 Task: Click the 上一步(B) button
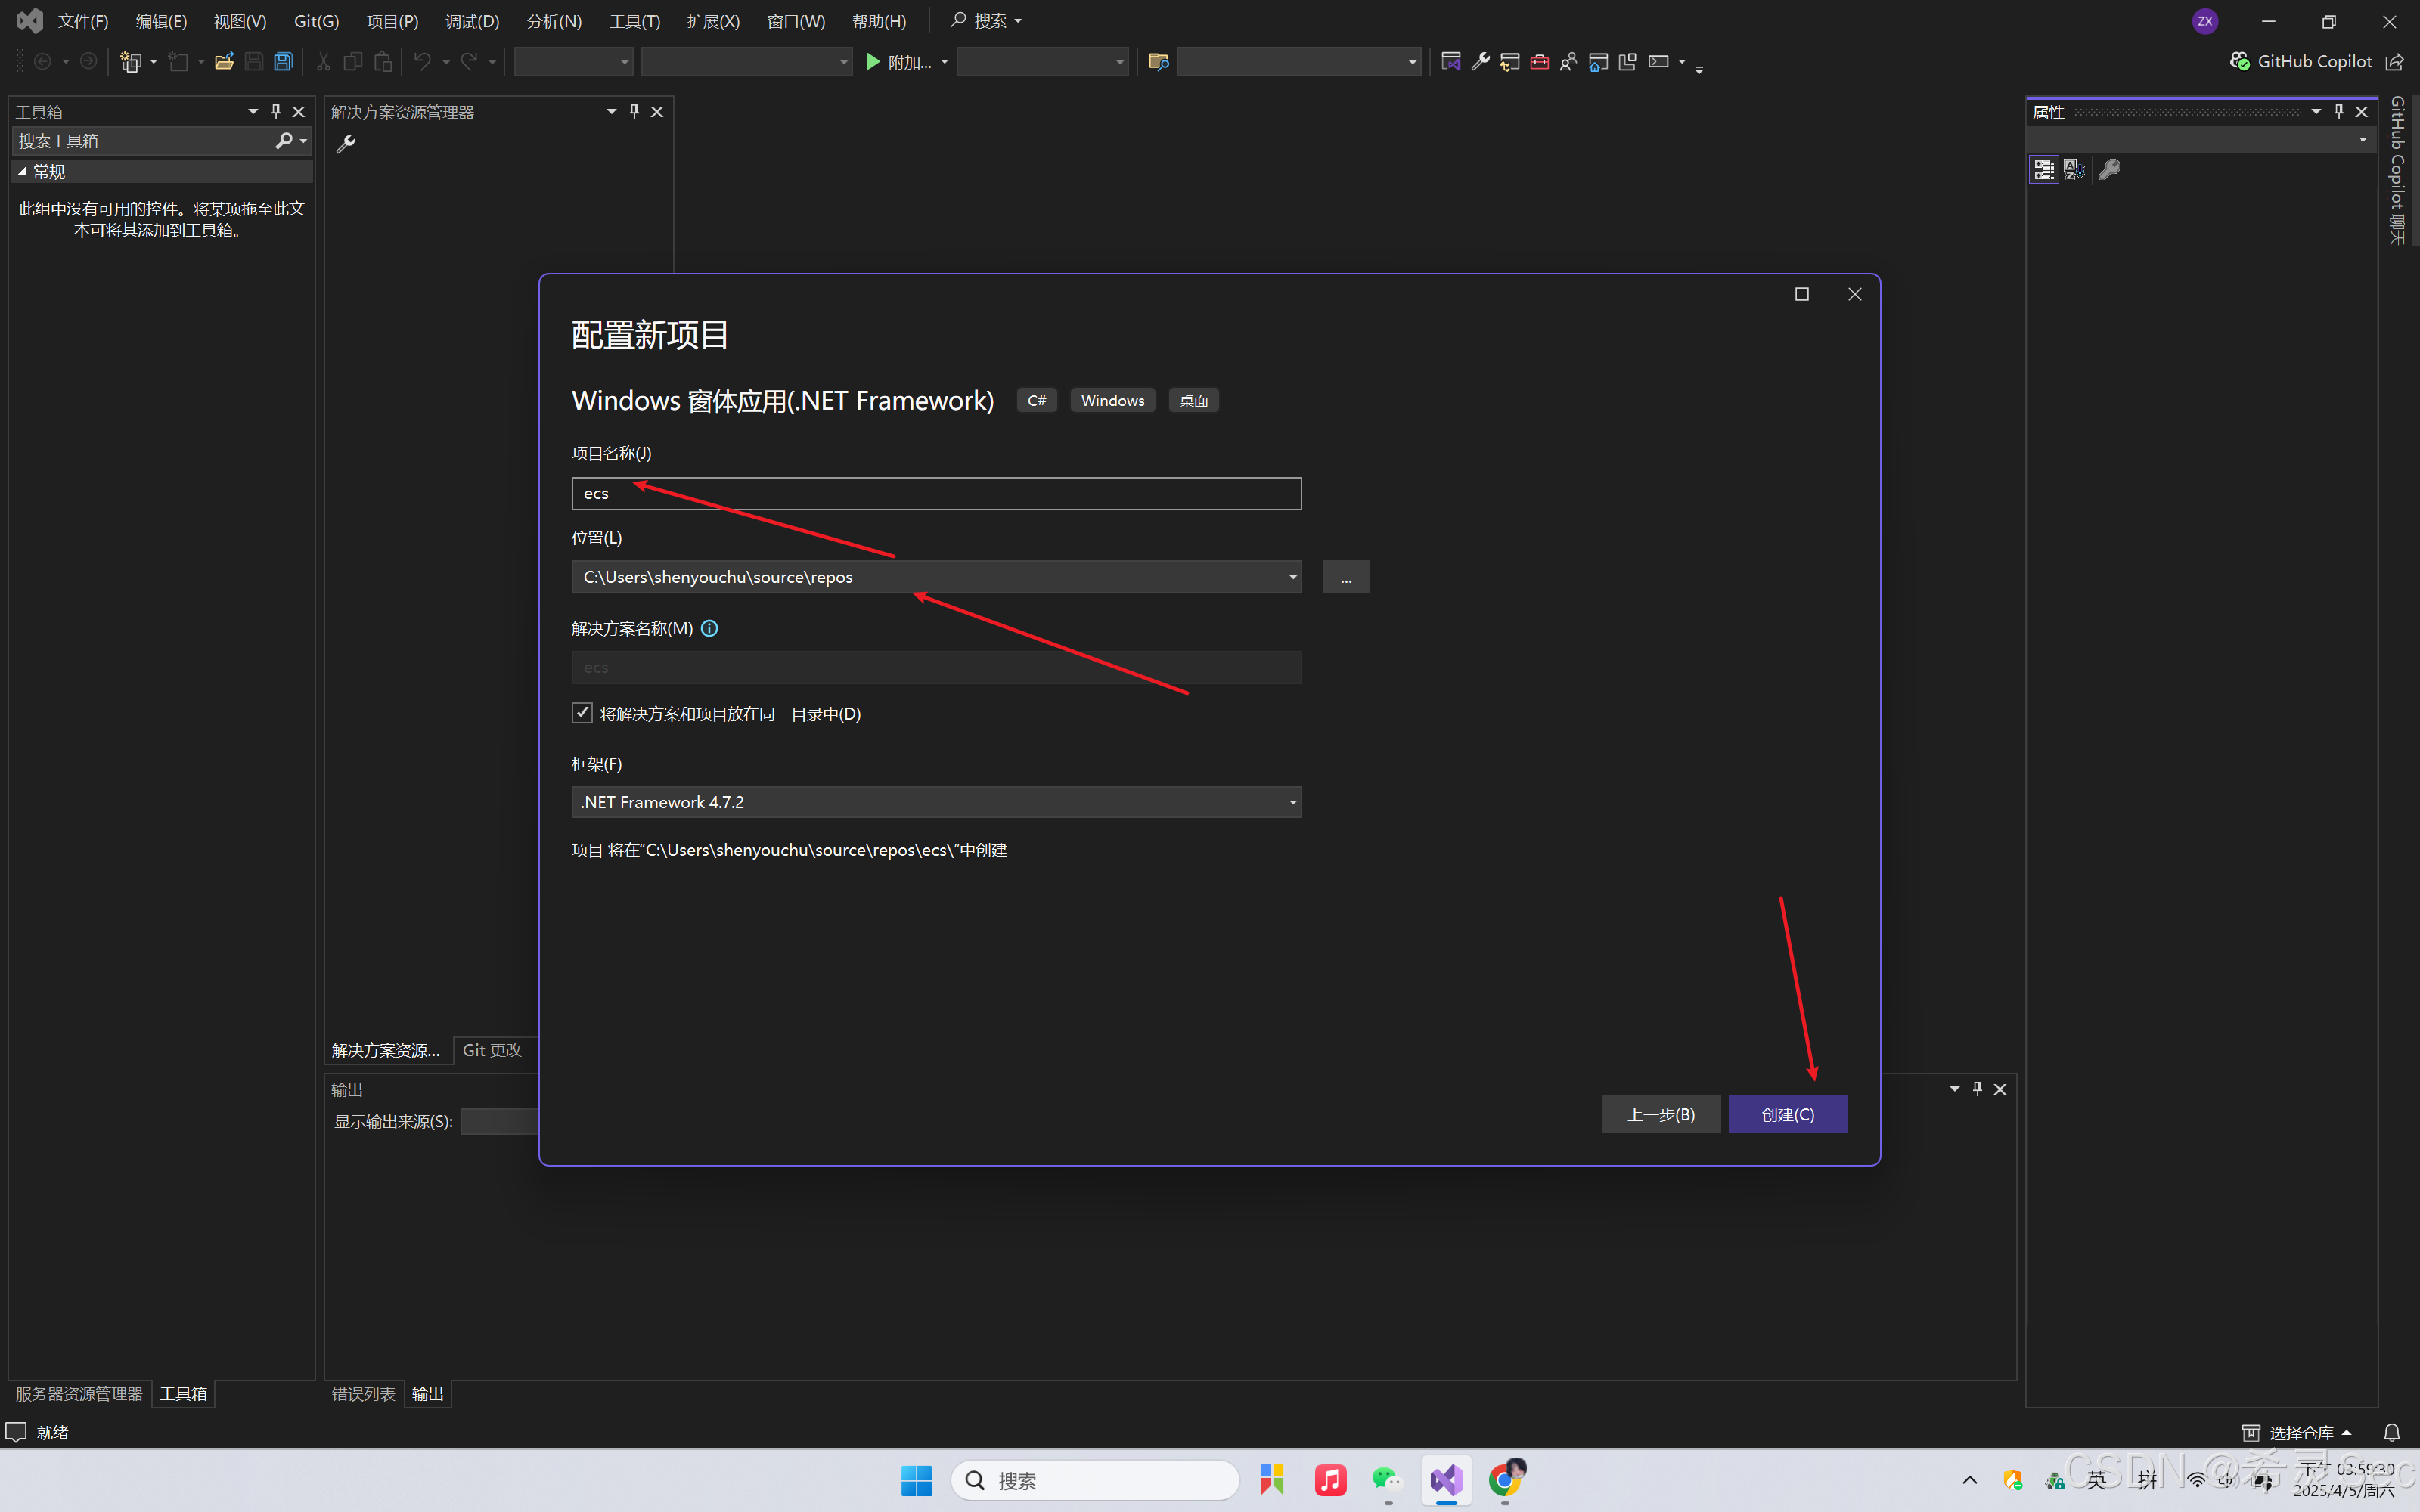coord(1660,1114)
